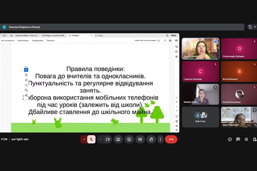
Task: Select the add comment tool in quick toolbar
Action: 26,75
